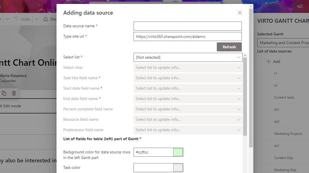Viewport: 309px width, 173px height.
Task: Close the Adding data source dialog
Action: [x=240, y=13]
